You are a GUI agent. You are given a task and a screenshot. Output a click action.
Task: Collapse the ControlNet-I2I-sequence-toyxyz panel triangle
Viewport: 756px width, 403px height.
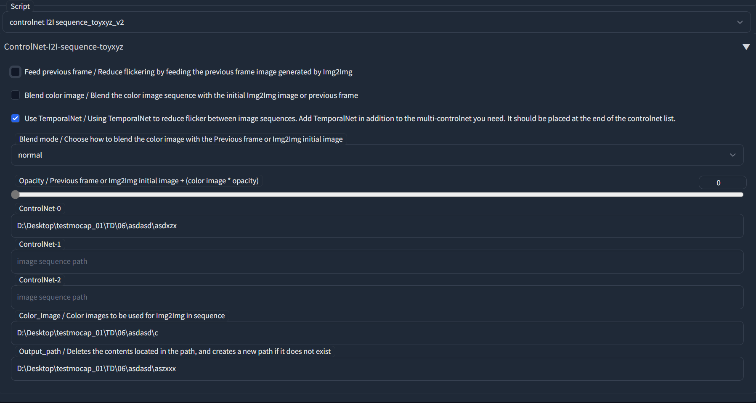(x=746, y=47)
